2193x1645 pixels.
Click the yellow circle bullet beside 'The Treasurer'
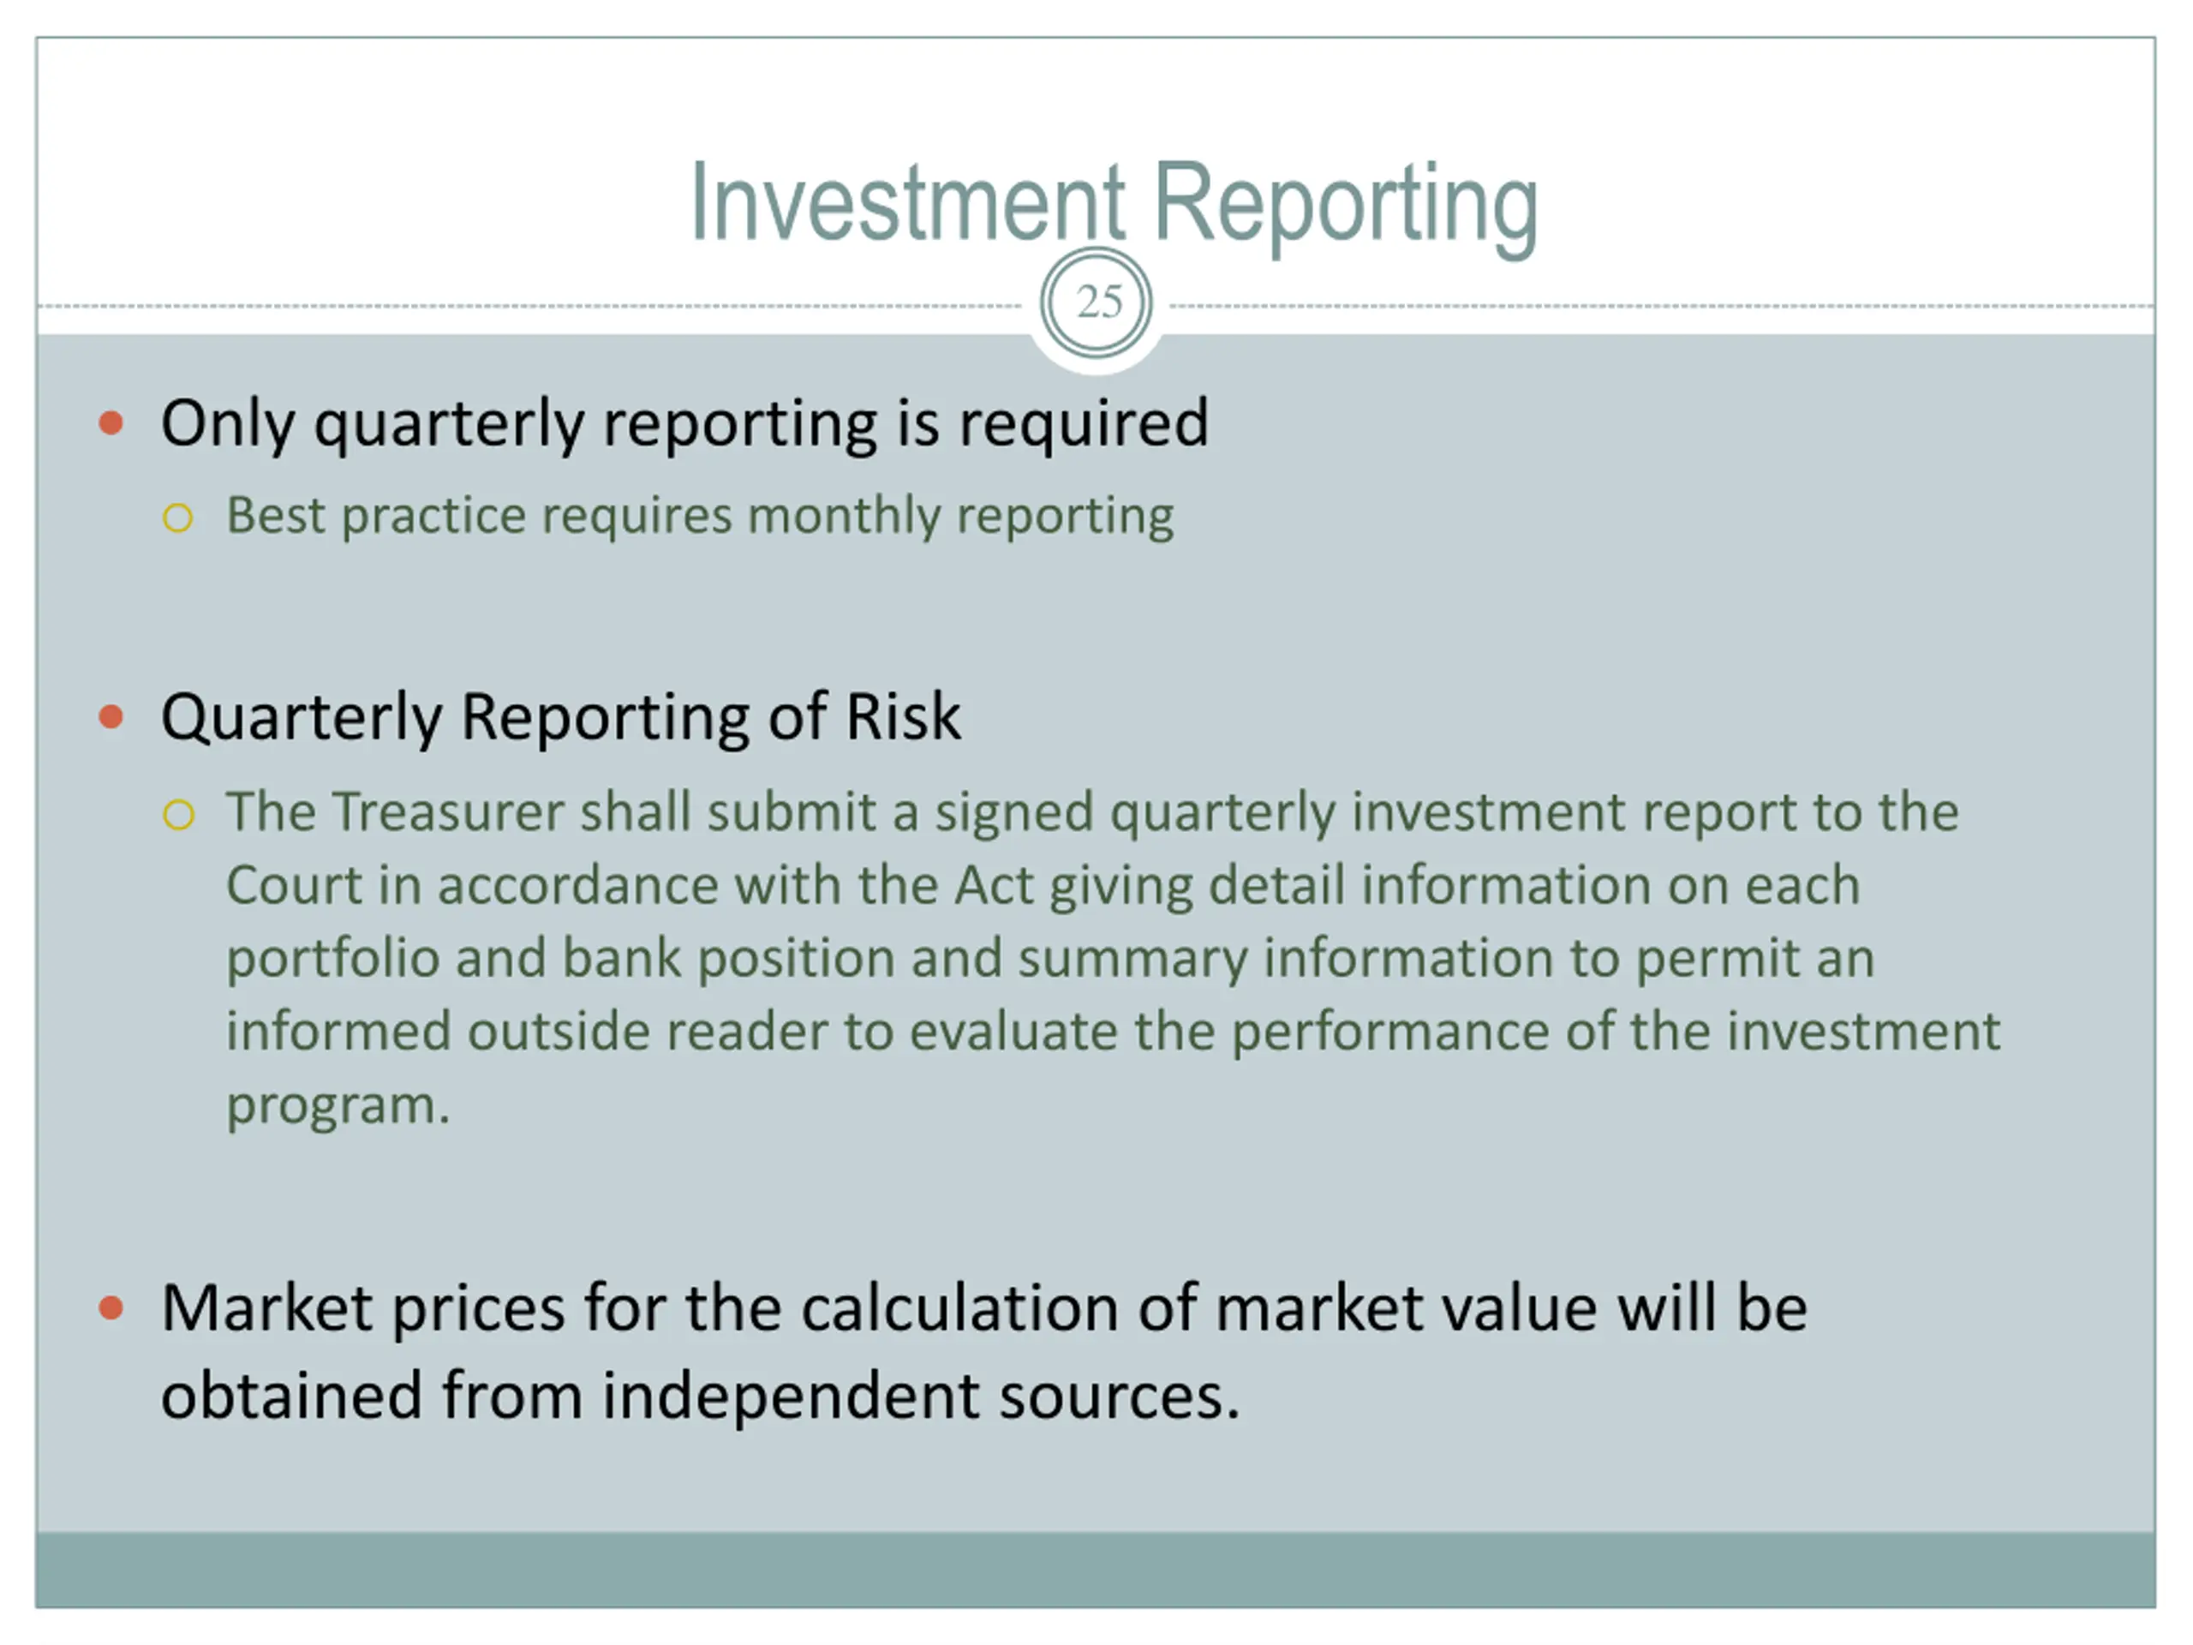(x=178, y=814)
